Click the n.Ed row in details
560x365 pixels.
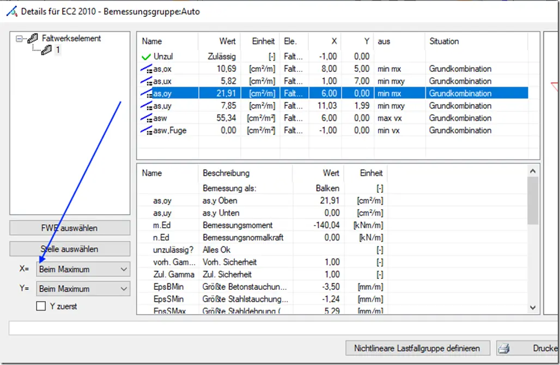[x=263, y=238]
